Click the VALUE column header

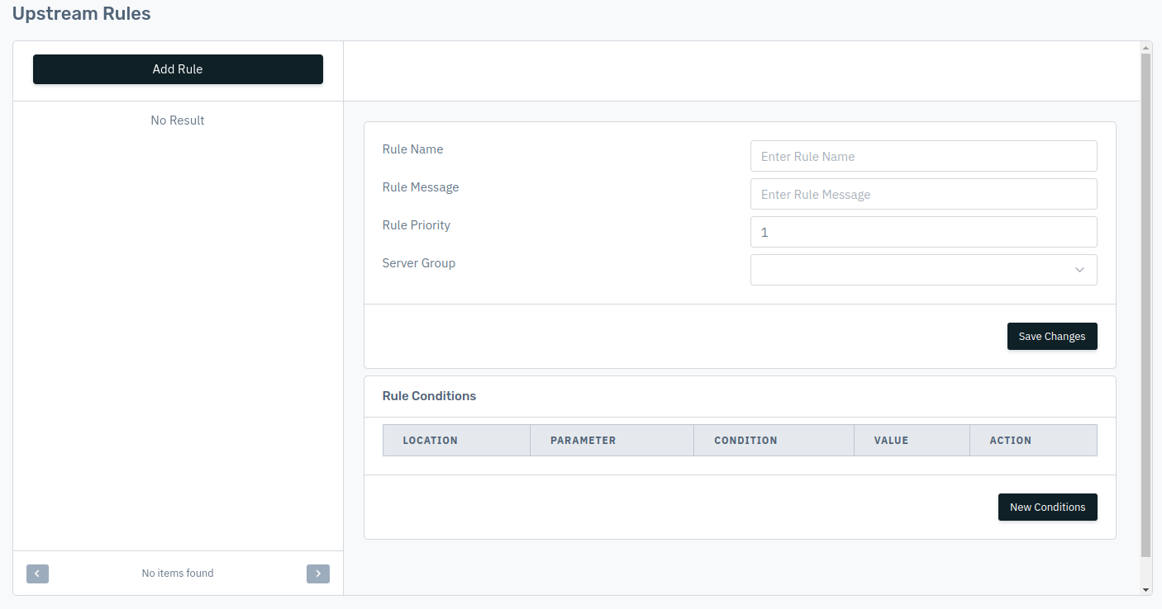coord(912,440)
